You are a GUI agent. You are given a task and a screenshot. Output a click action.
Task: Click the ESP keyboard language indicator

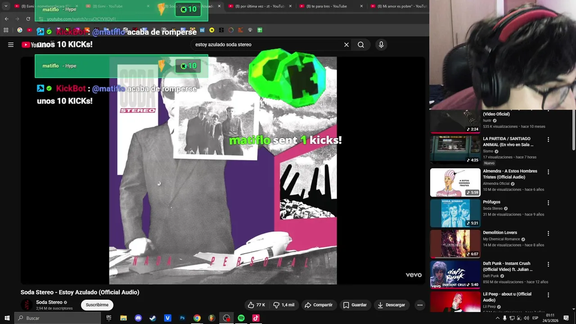(535, 318)
